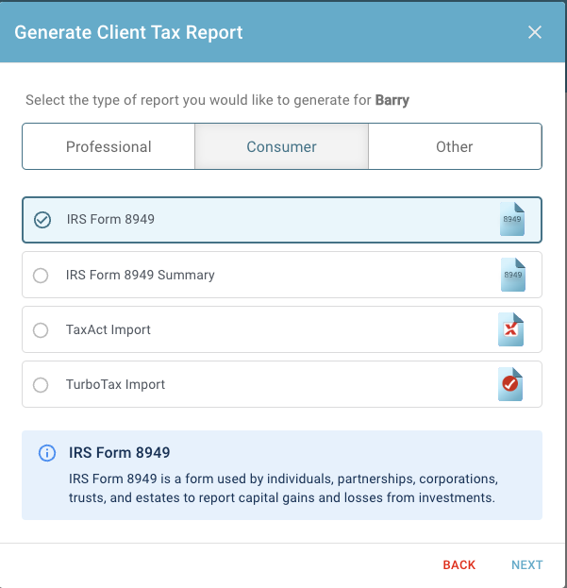
Task: Click the blue info circle icon
Action: tap(47, 453)
